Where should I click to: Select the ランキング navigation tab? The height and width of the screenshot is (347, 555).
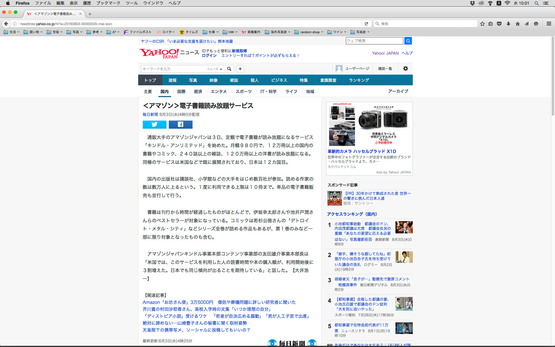tap(359, 80)
